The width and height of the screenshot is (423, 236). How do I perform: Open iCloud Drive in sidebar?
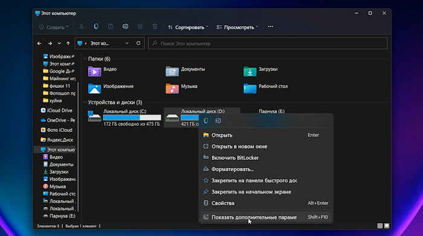coord(56,111)
